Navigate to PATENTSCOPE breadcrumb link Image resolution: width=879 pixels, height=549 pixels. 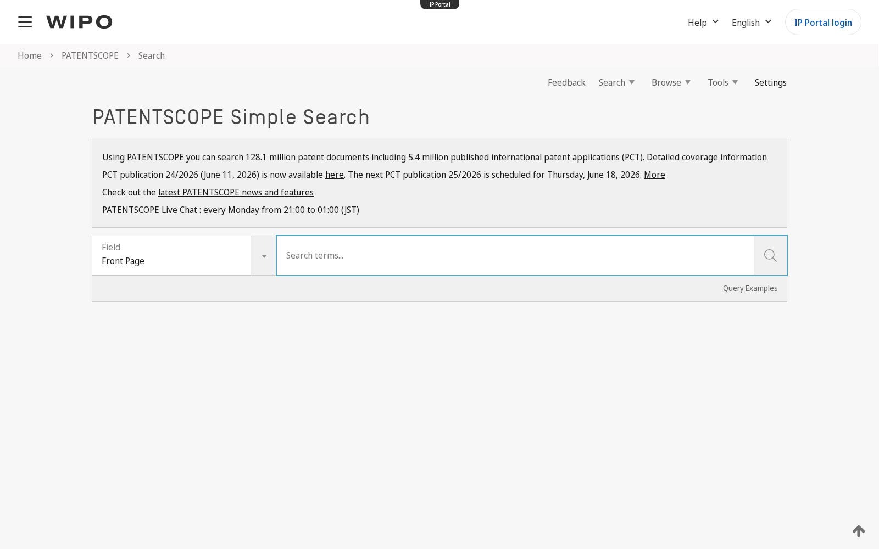click(x=90, y=55)
